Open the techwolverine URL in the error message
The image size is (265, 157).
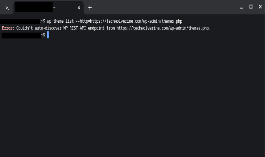pyautogui.click(x=163, y=28)
